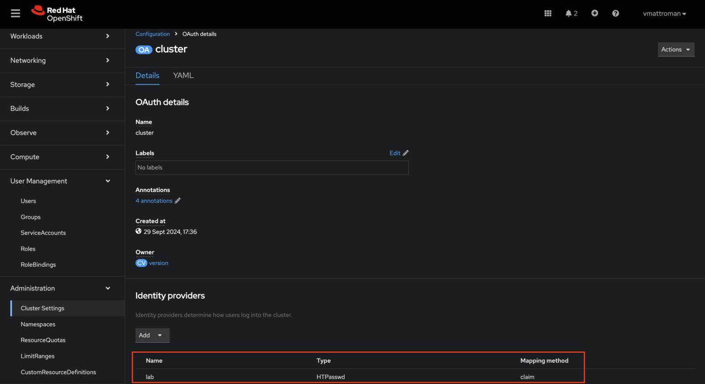Click the CV badge beside version owner
The image size is (705, 384).
tap(141, 263)
